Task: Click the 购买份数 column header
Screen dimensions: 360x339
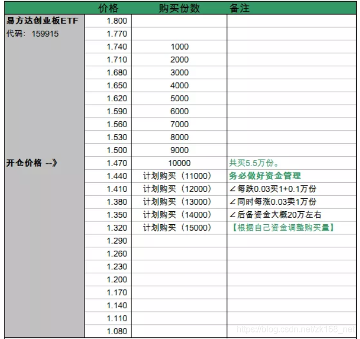Action: click(x=179, y=9)
